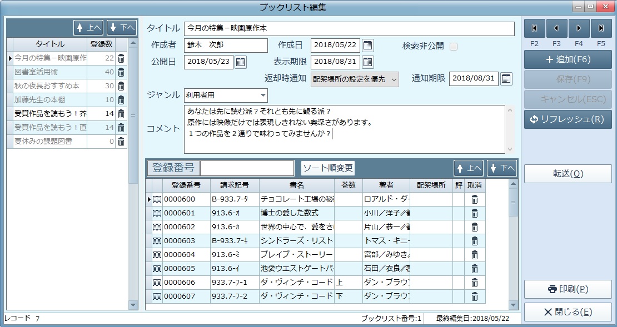The image size is (617, 327).
Task: Click trash icon for 秋の夜長おすすめ本 row
Action: [121, 86]
